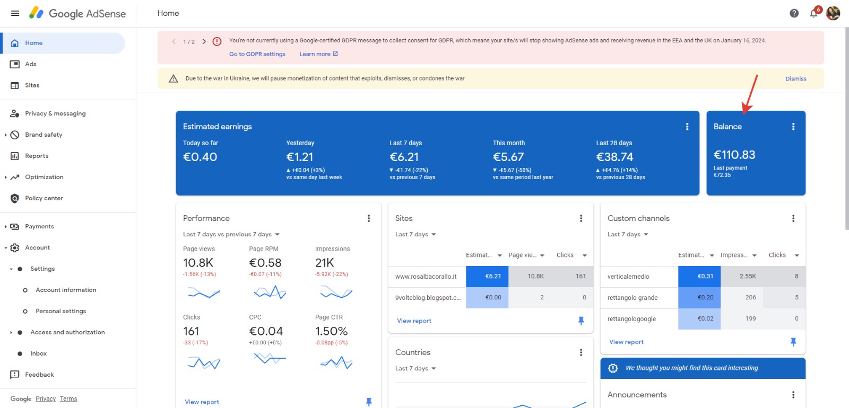Image resolution: width=849 pixels, height=408 pixels.
Task: Open the Inbox menu item
Action: point(38,353)
